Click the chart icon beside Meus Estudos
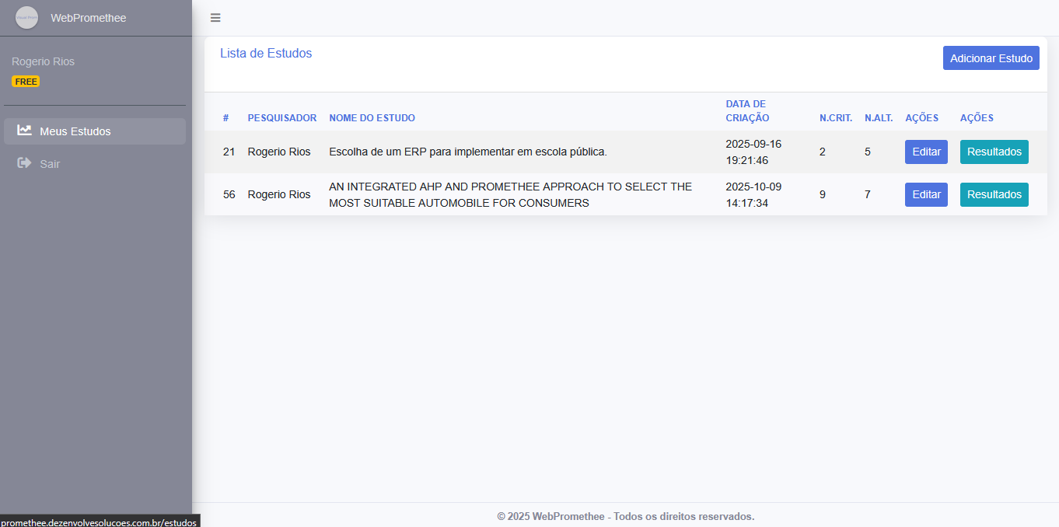 (24, 131)
